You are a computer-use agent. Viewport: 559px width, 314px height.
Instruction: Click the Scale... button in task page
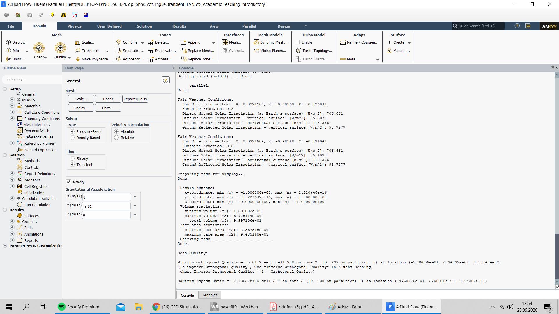(x=81, y=99)
